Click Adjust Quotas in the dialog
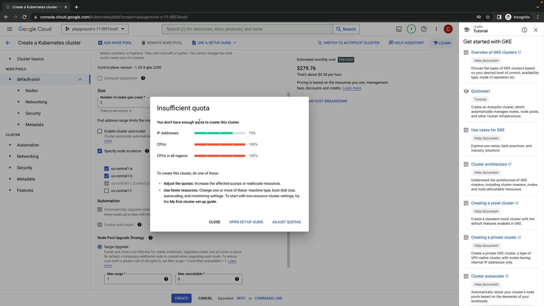This screenshot has height=306, width=544. click(x=286, y=222)
